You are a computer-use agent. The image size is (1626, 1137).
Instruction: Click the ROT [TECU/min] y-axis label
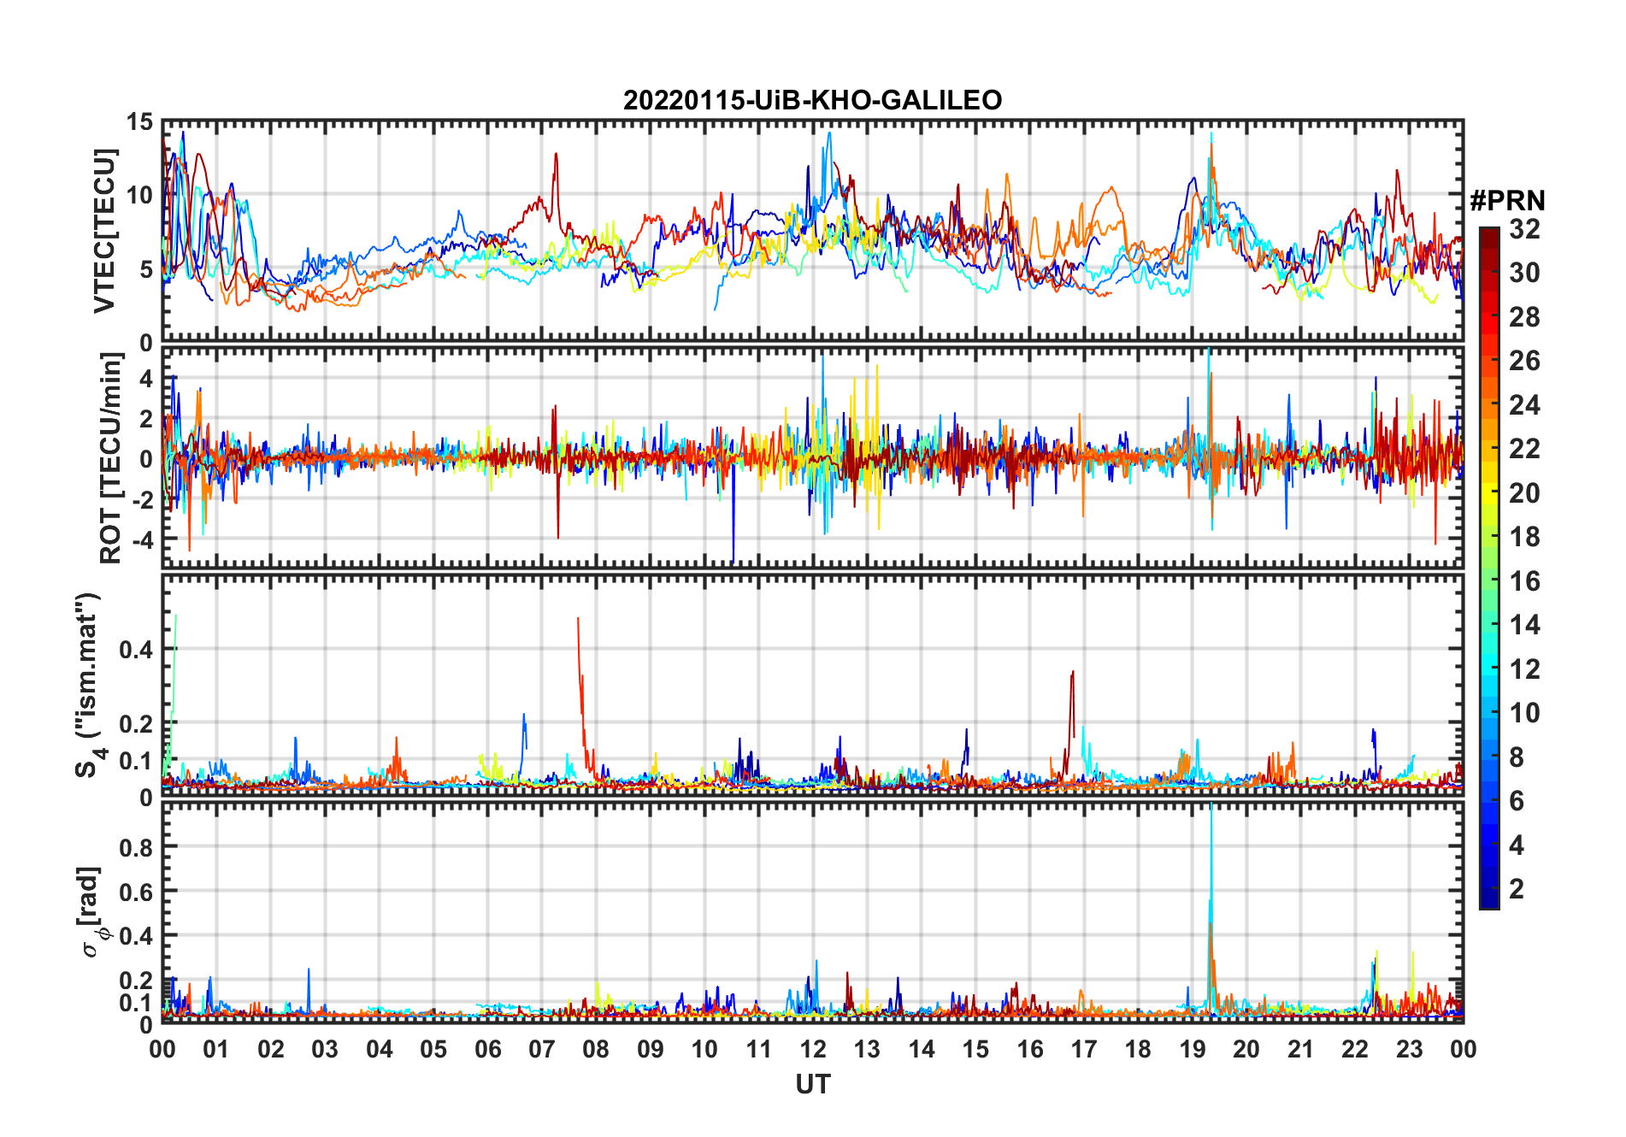110,458
